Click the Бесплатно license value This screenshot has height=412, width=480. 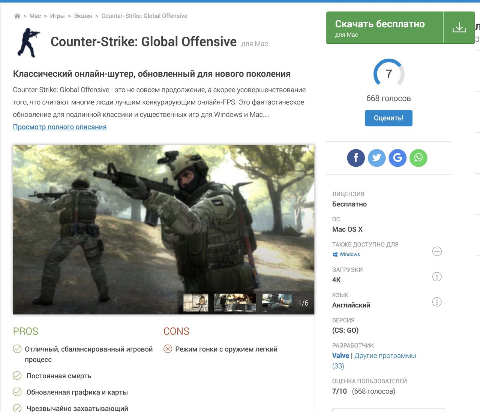tap(349, 205)
